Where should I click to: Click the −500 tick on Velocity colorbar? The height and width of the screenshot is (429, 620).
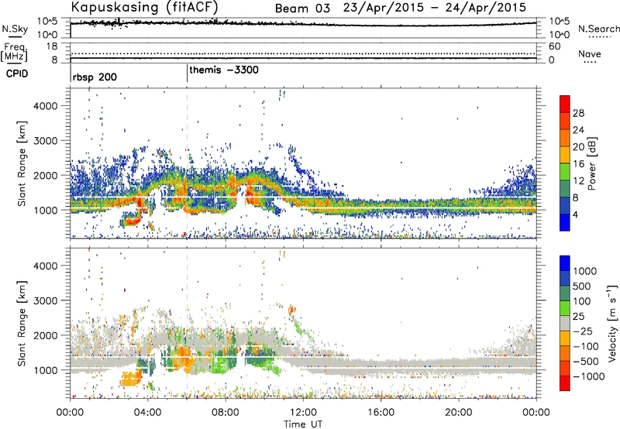point(586,362)
